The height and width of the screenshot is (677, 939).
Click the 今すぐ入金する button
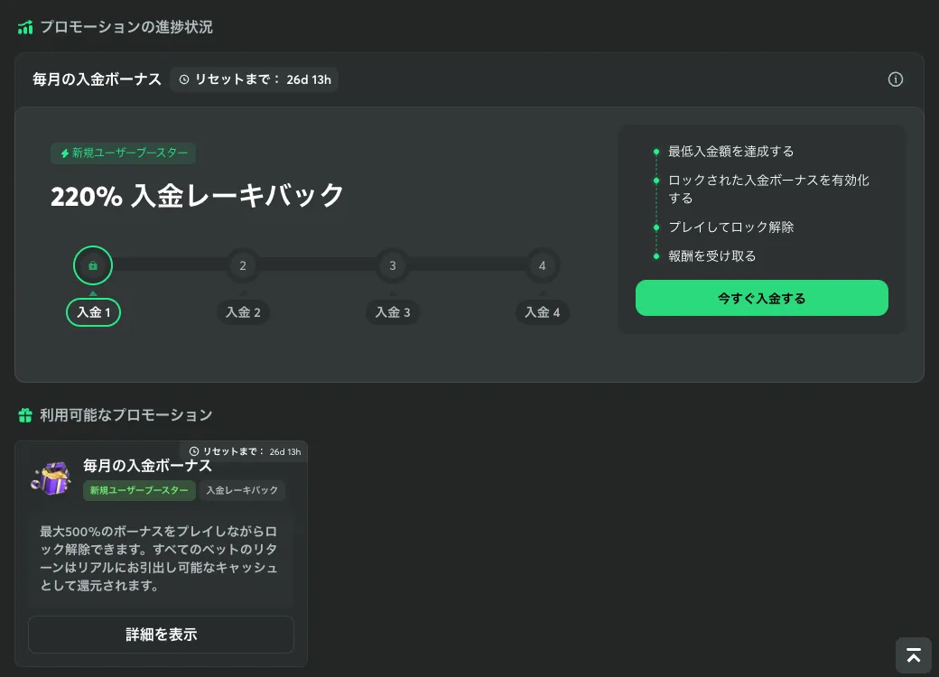pyautogui.click(x=761, y=298)
